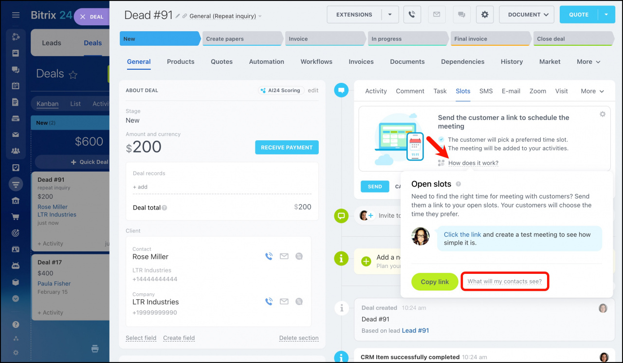Open Rose Miller link in Dead #91 kanban card
The image size is (623, 363).
(x=53, y=207)
